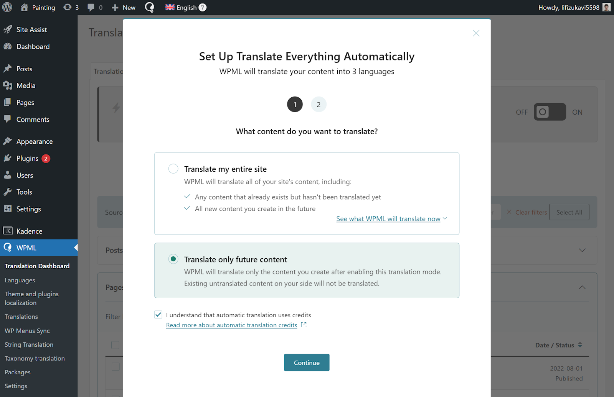Viewport: 614px width, 397px height.
Task: Open the comments bubble icon
Action: pyautogui.click(x=91, y=7)
